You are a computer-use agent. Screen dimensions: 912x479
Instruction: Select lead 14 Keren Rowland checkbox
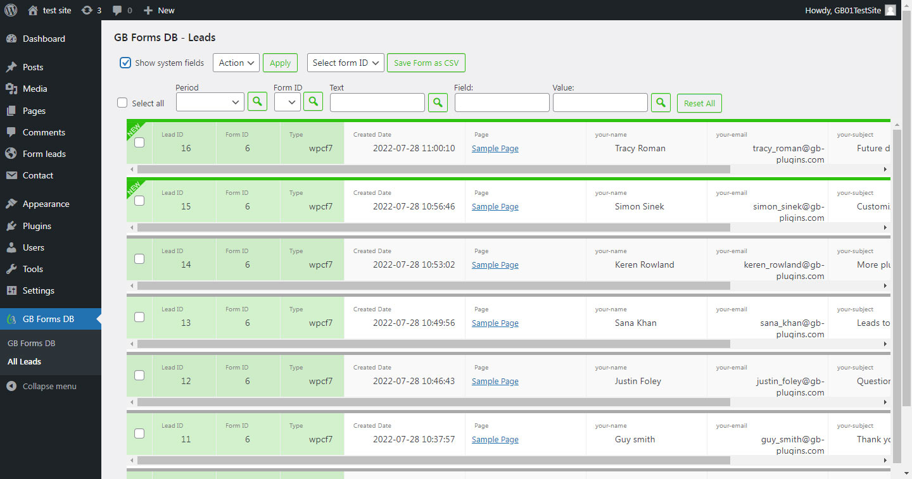[x=139, y=259]
